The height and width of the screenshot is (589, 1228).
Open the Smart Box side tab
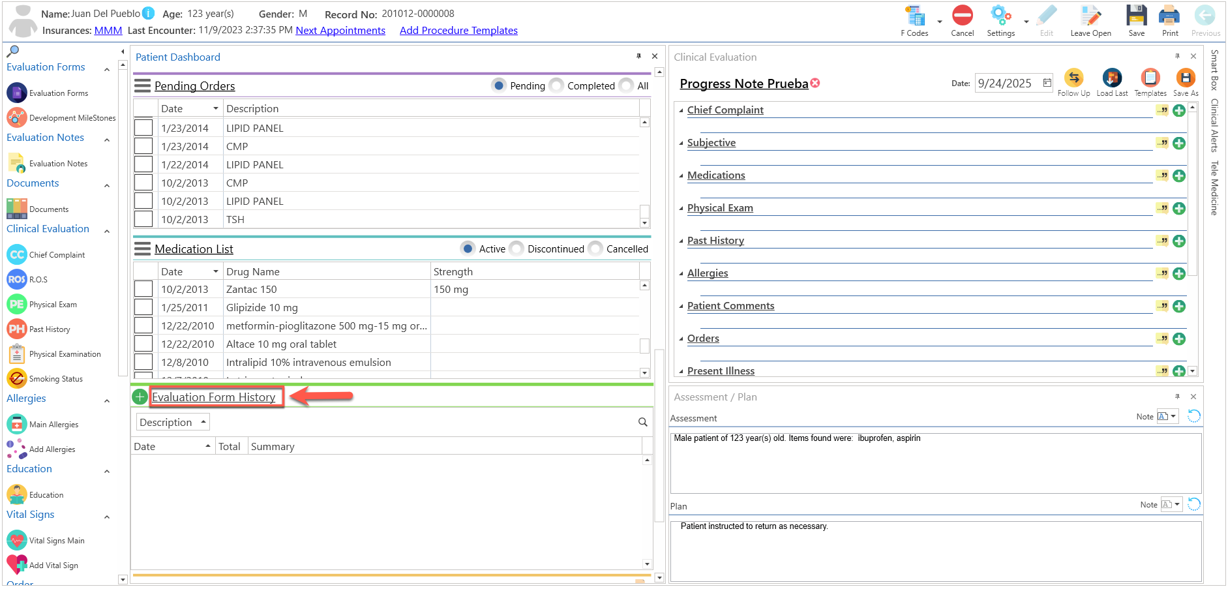coord(1214,70)
